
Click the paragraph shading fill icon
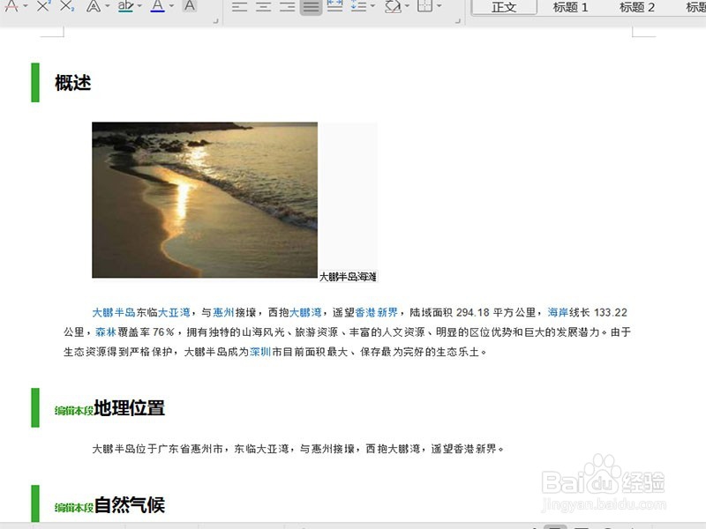[x=393, y=6]
